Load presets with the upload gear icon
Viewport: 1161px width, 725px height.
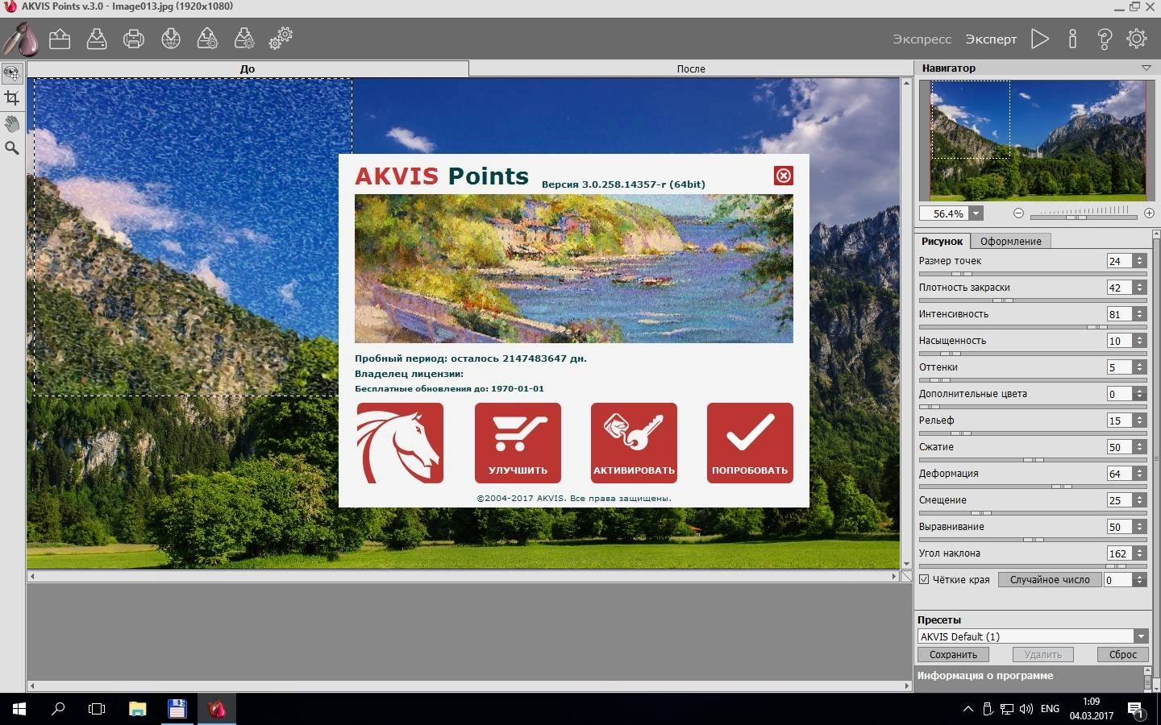207,39
